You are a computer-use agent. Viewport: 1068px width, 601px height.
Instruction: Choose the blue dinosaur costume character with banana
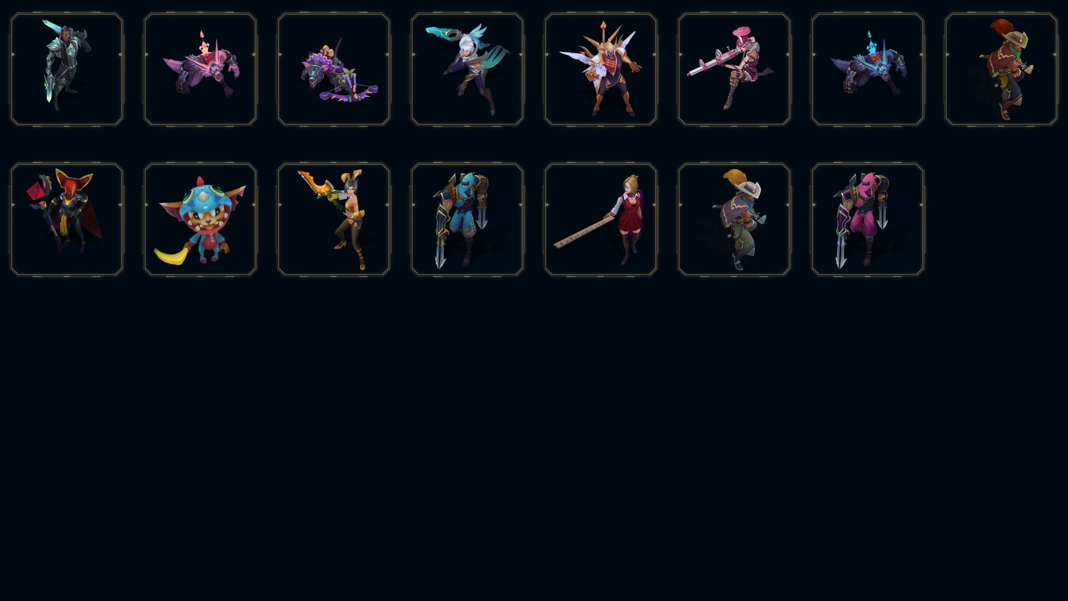tap(200, 219)
